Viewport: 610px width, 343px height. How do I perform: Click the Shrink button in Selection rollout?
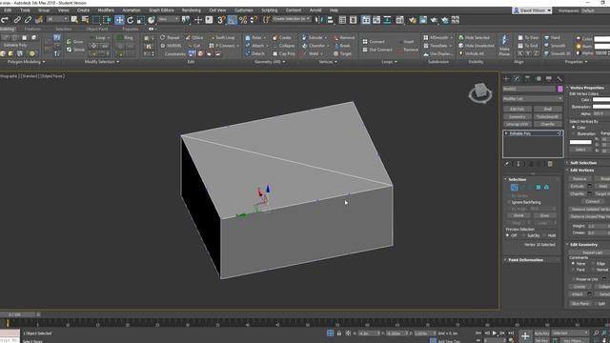point(518,215)
